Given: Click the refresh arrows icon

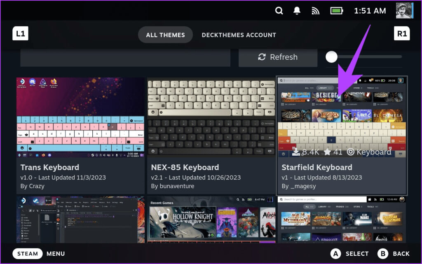Looking at the screenshot, I should pyautogui.click(x=262, y=57).
